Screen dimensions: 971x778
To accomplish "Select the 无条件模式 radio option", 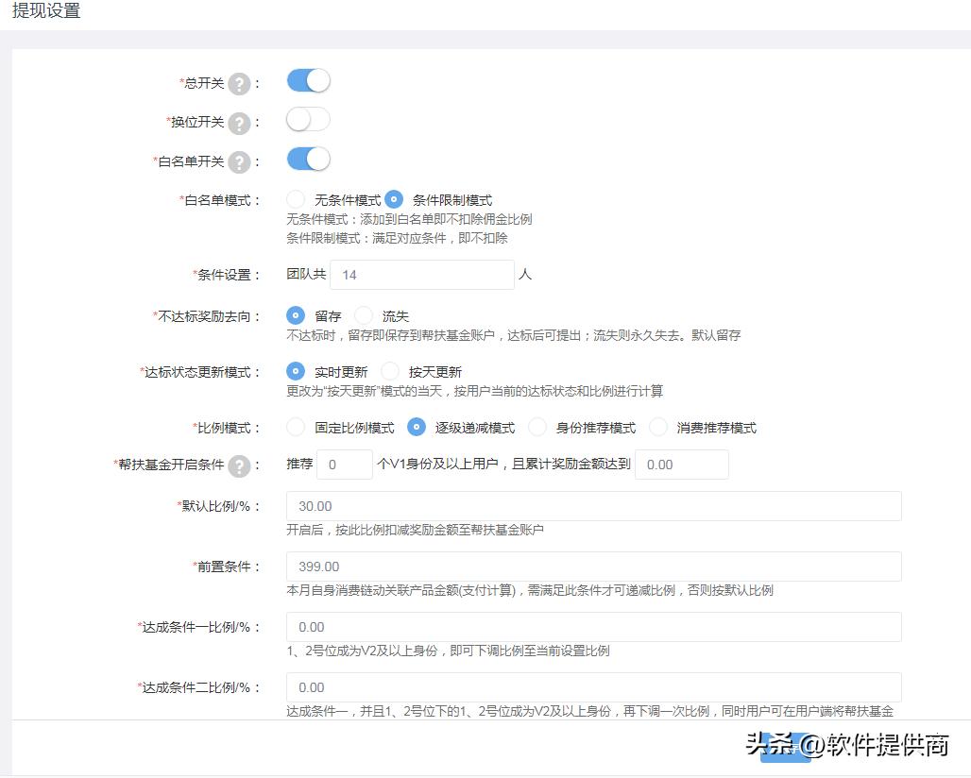I will [x=294, y=199].
